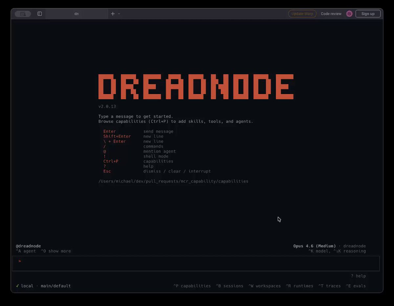Viewport: 394px width, 306px height.
Task: Focus the message input field
Action: [197, 263]
